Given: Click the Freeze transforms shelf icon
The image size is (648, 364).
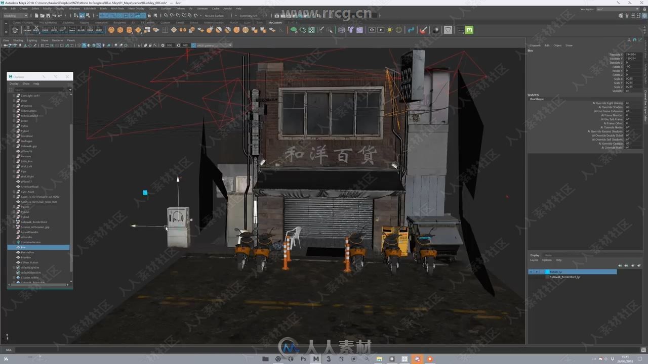Looking at the screenshot, I should click(x=45, y=30).
